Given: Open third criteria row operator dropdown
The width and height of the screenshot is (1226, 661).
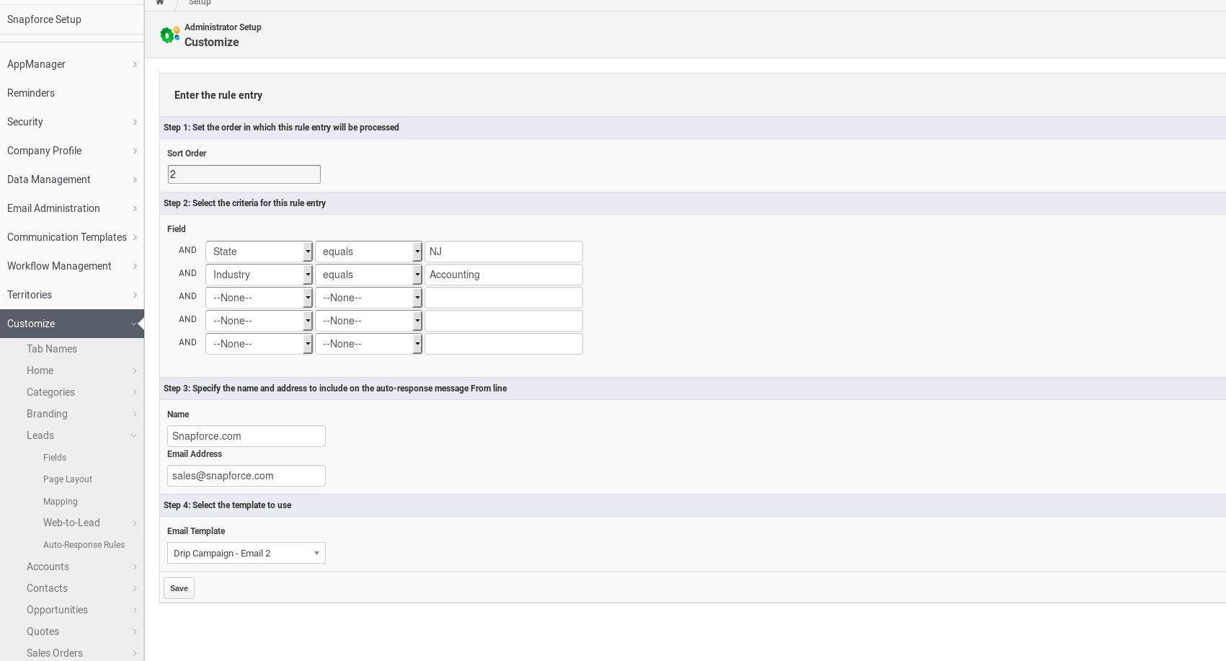Looking at the screenshot, I should [x=368, y=298].
